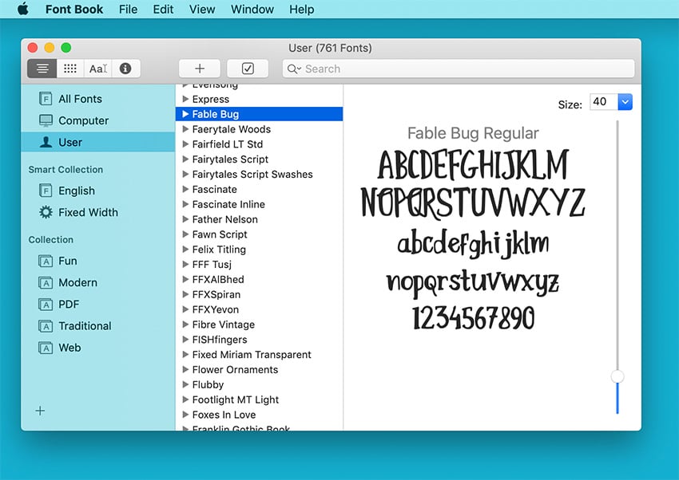Select Flubby in font list
This screenshot has height=480, width=679.
point(260,384)
